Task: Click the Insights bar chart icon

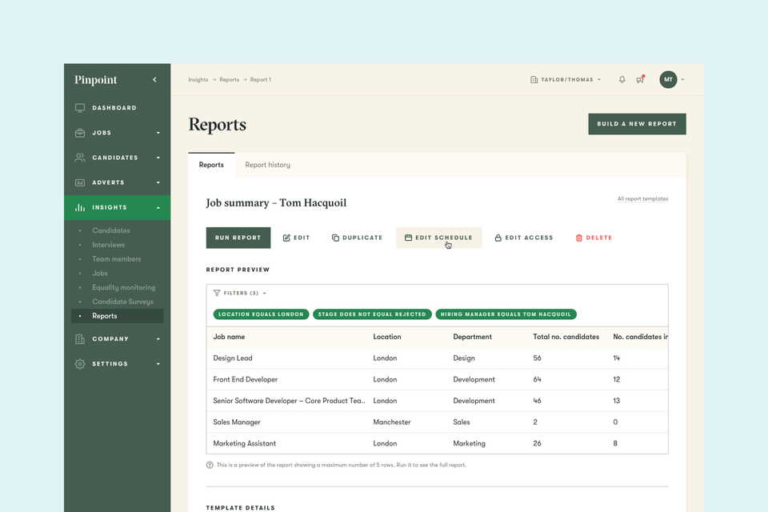Action: point(80,208)
